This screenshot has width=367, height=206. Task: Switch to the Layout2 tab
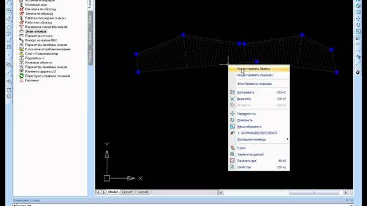pyautogui.click(x=143, y=192)
